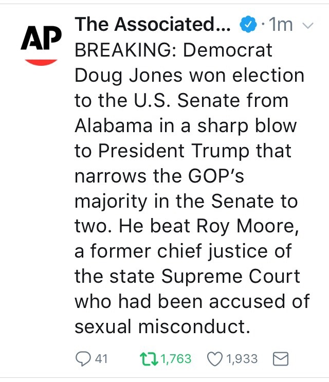Tap the words 'Doug Jones won election'
The height and width of the screenshot is (382, 329).
(x=190, y=76)
